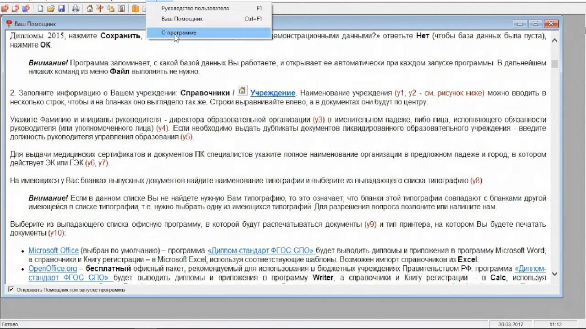The image size is (586, 329).
Task: Print using the printer toolbar icon
Action: pos(76,9)
